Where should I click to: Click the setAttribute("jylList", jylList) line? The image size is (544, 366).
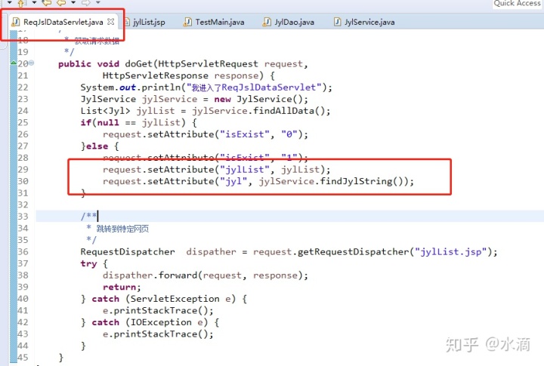(x=217, y=170)
